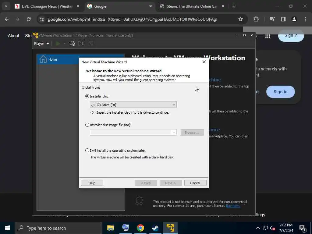Viewport: 312px width, 234px height.
Task: Click the site information icon in address bar
Action: pos(41,19)
